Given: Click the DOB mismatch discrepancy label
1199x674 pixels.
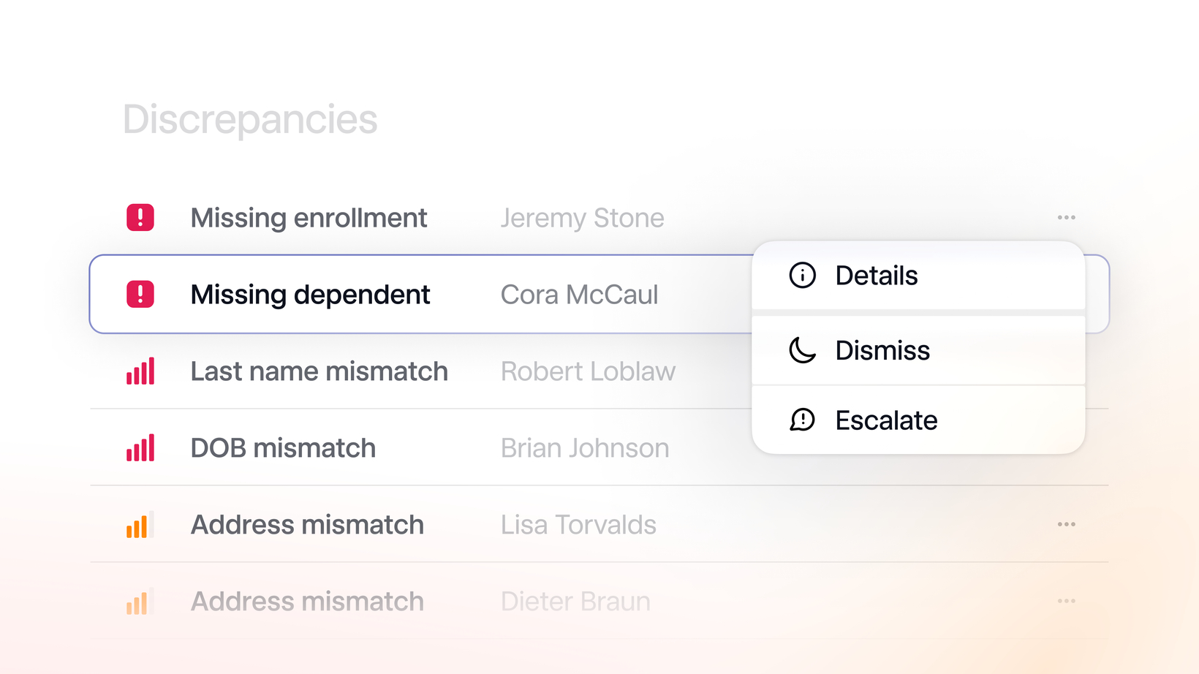Looking at the screenshot, I should coord(283,448).
